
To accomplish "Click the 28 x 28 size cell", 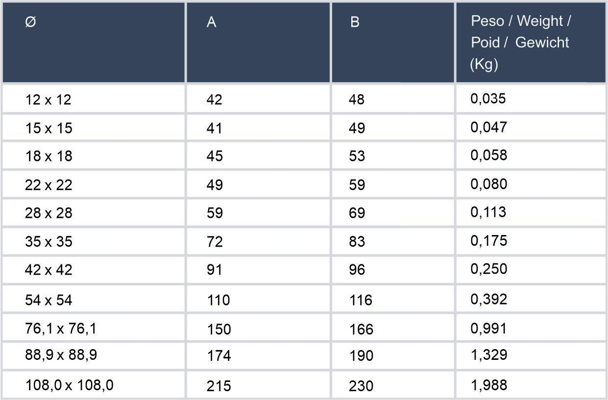I will point(48,213).
